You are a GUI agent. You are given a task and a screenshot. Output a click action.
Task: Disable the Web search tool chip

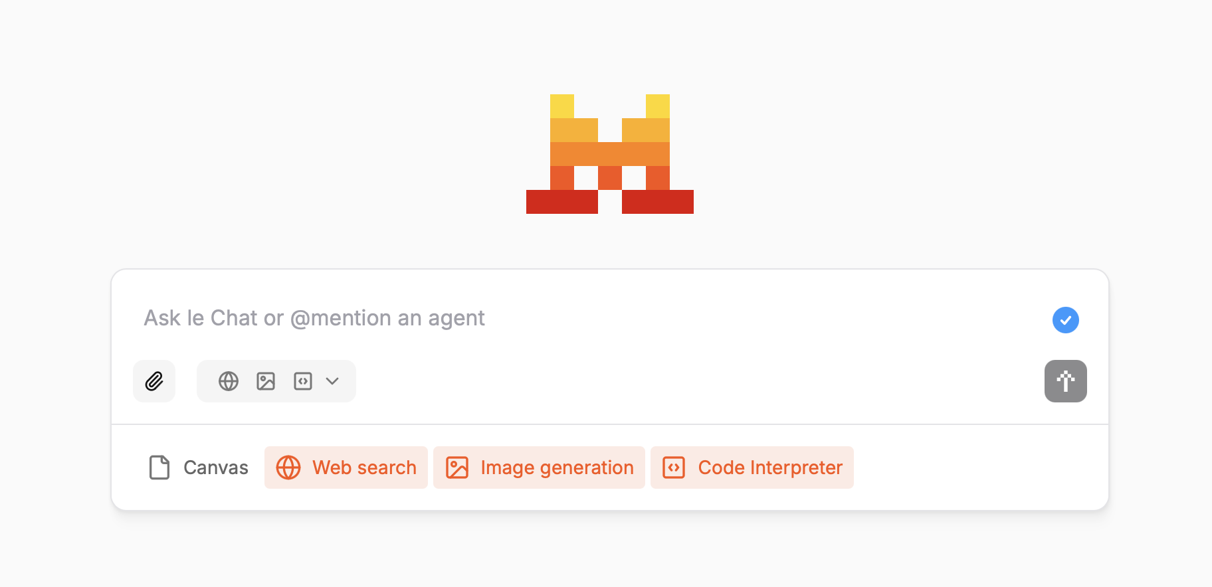pyautogui.click(x=364, y=467)
